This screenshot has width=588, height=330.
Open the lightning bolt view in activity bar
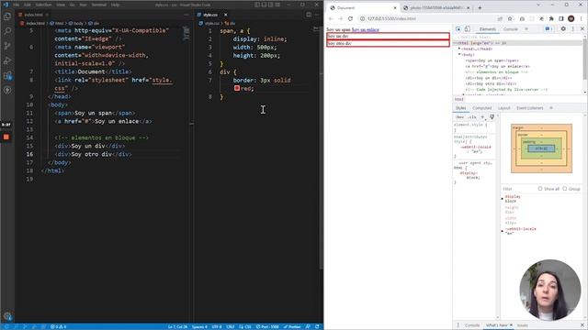pyautogui.click(x=7, y=90)
